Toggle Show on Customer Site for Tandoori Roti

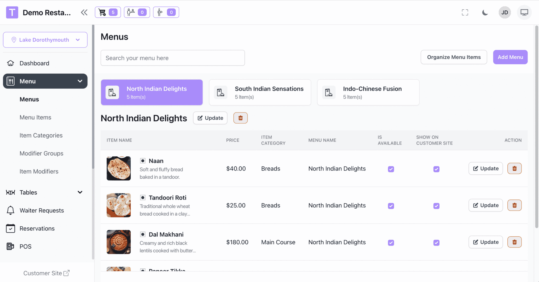[436, 206]
